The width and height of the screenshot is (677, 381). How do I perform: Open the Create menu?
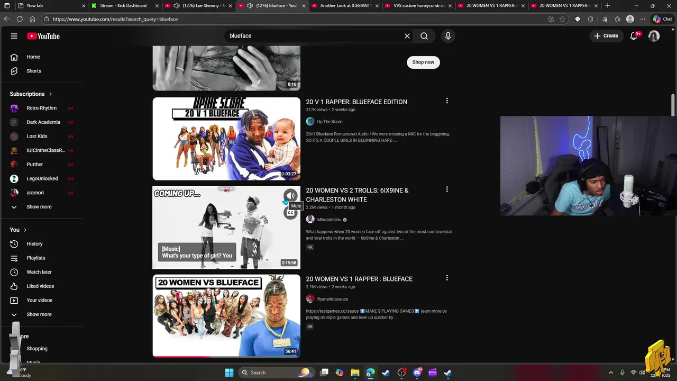606,36
